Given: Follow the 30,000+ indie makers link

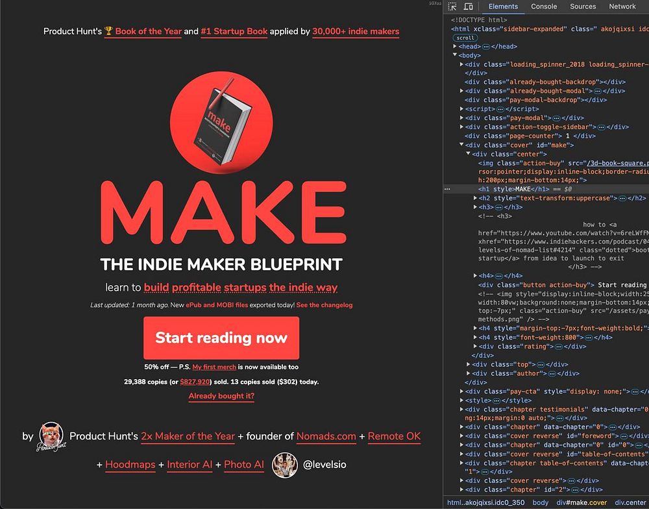Looking at the screenshot, I should click(x=356, y=31).
